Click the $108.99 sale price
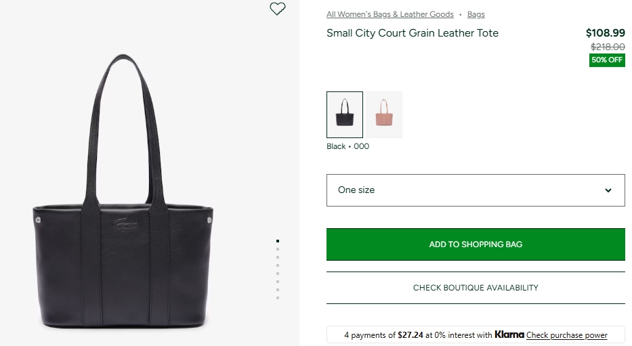The image size is (632, 346). (x=605, y=33)
